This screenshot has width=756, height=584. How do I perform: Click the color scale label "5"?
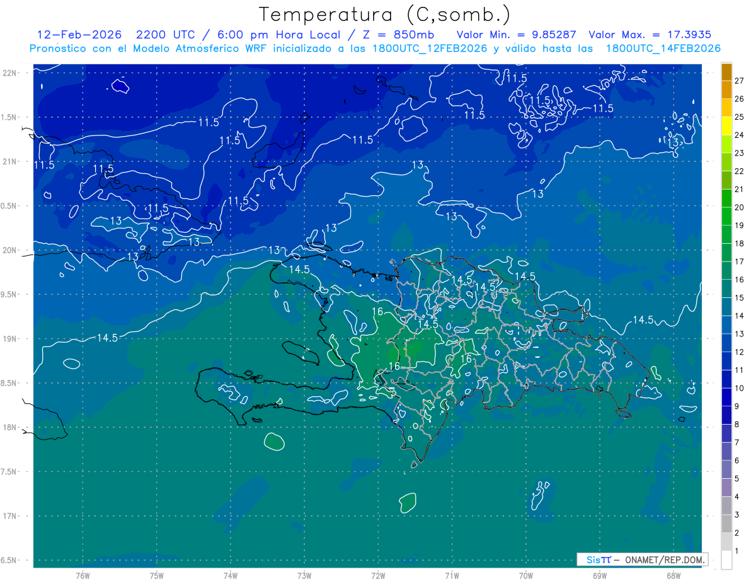[737, 479]
